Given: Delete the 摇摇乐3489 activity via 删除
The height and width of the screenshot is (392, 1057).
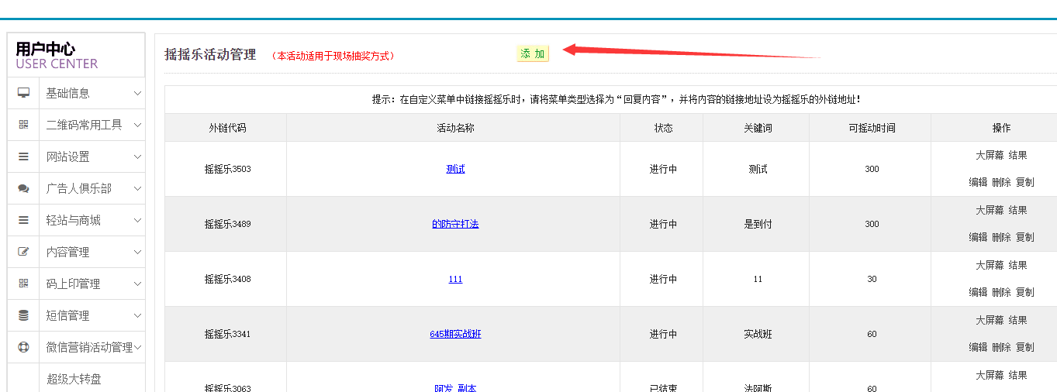Looking at the screenshot, I should pyautogui.click(x=1001, y=237).
